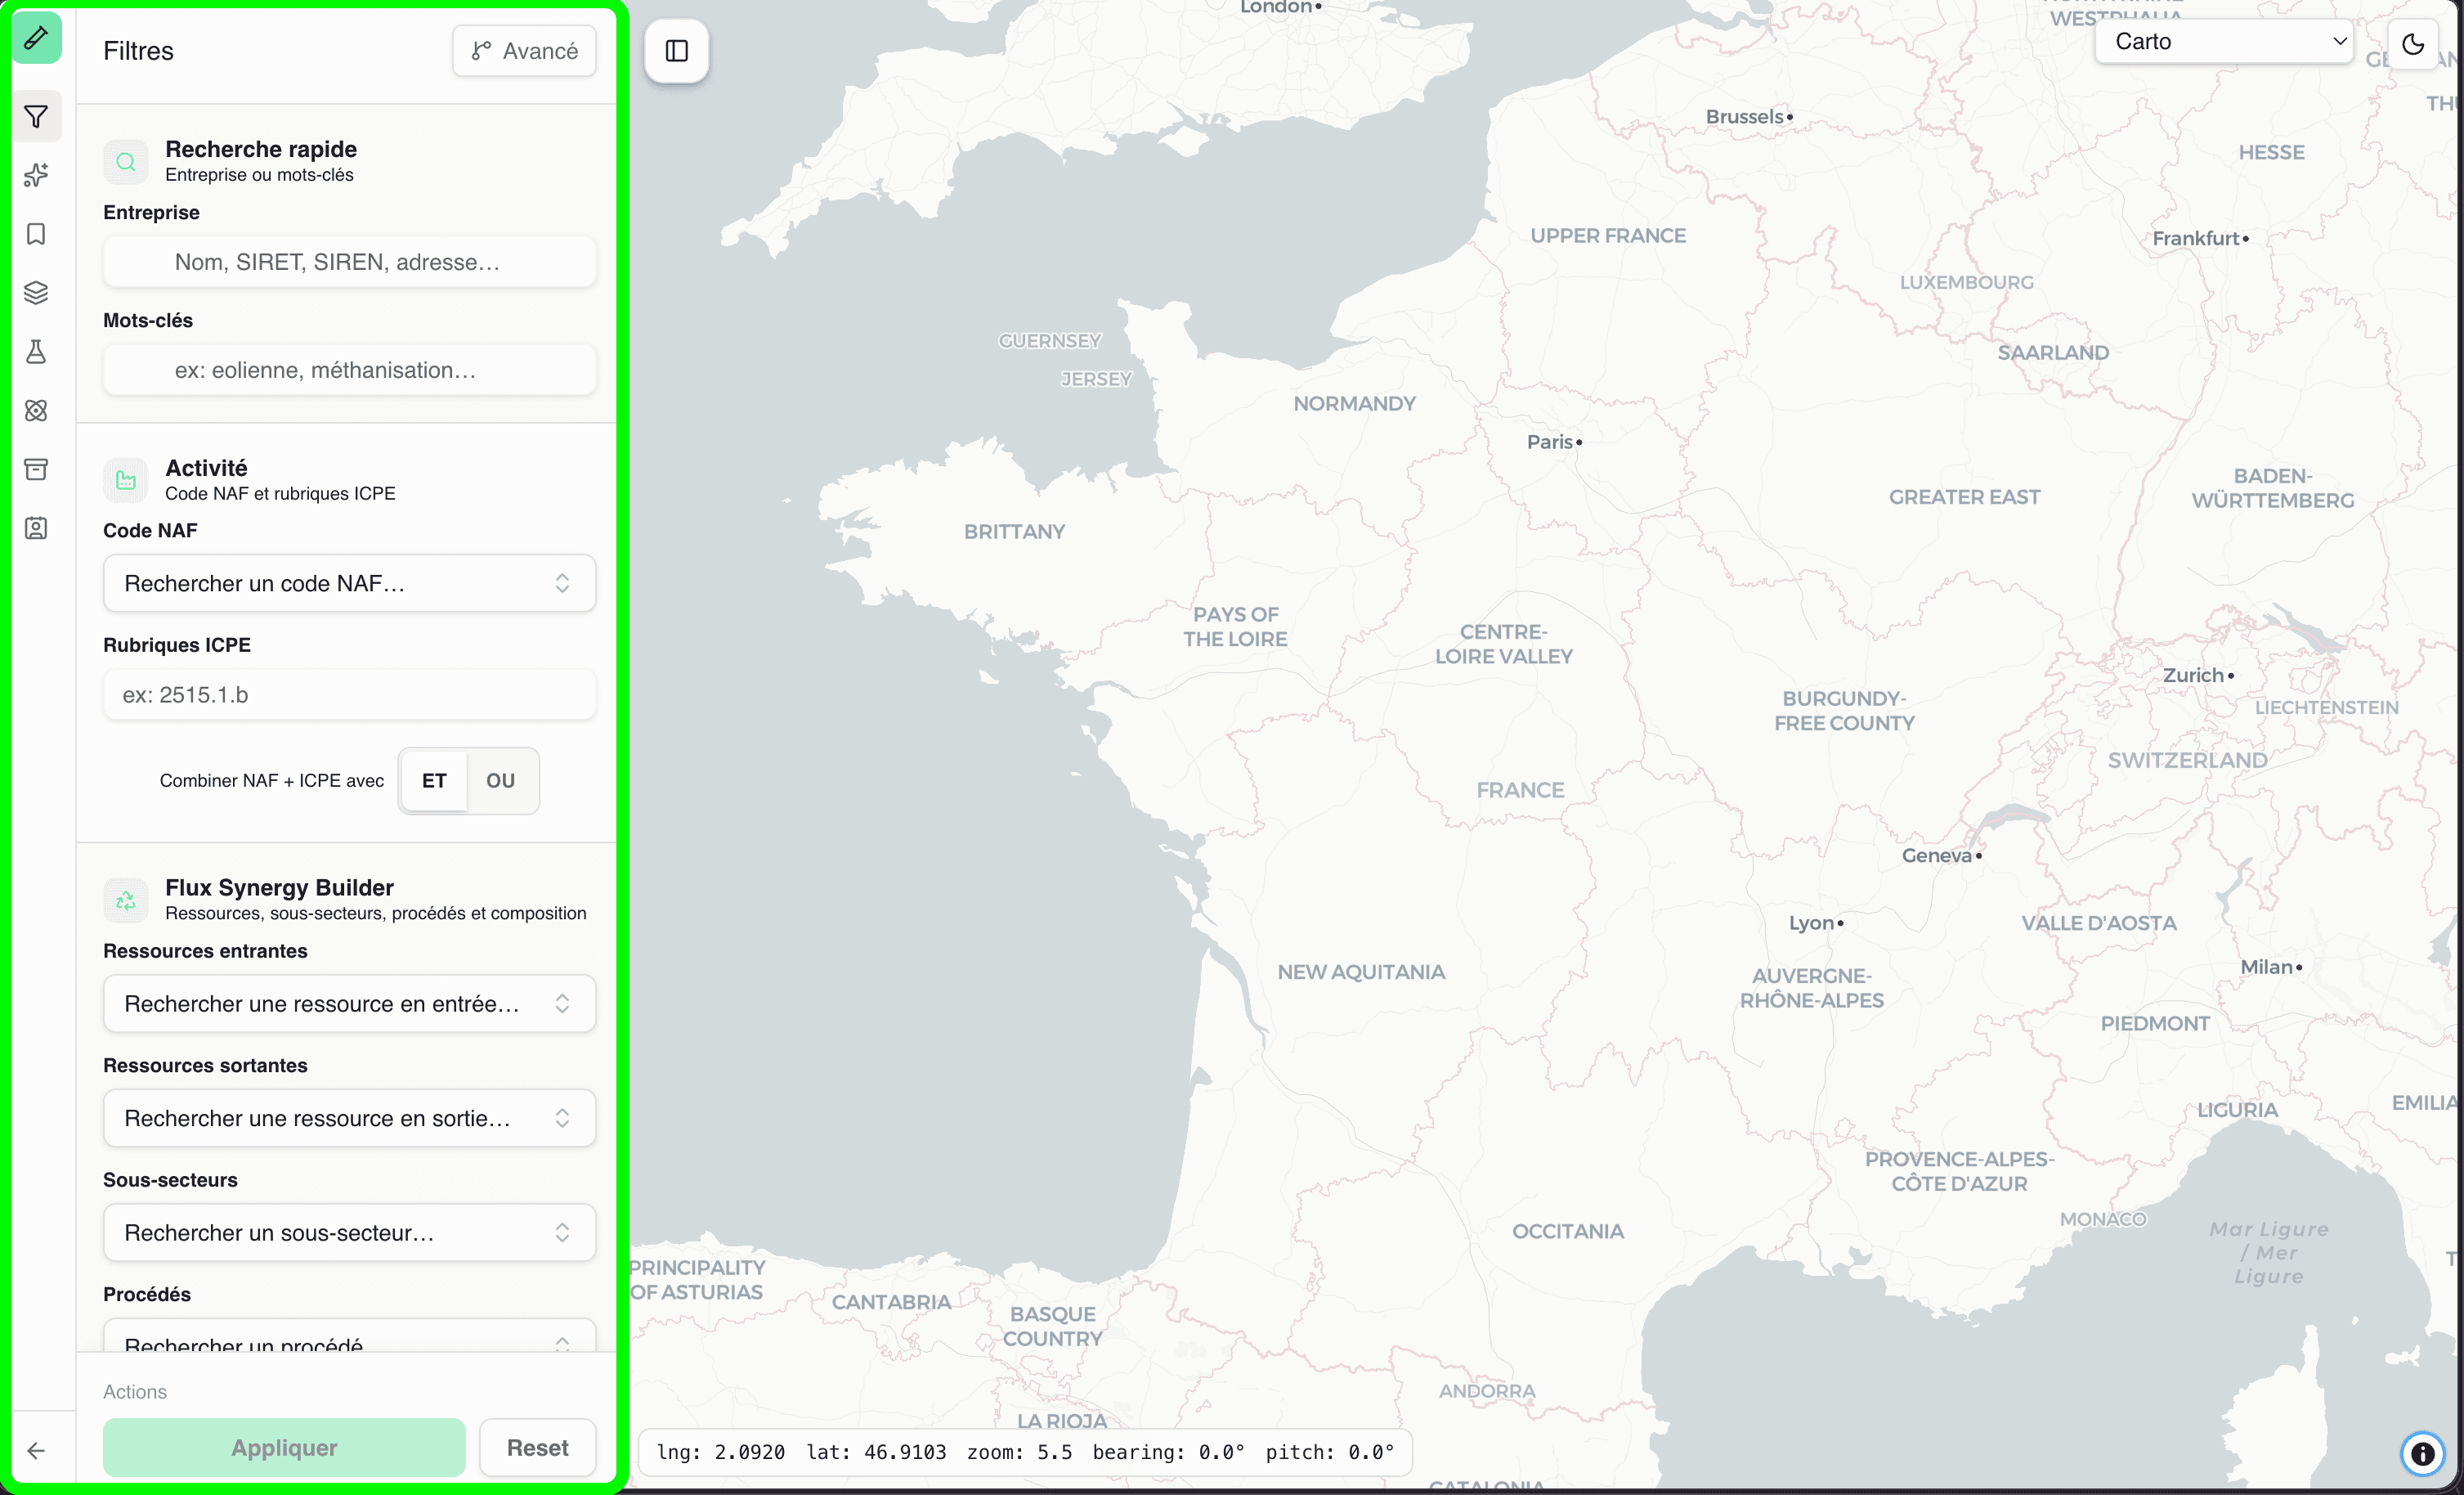The image size is (2464, 1495).
Task: Open the layers stack icon
Action: pyautogui.click(x=36, y=294)
